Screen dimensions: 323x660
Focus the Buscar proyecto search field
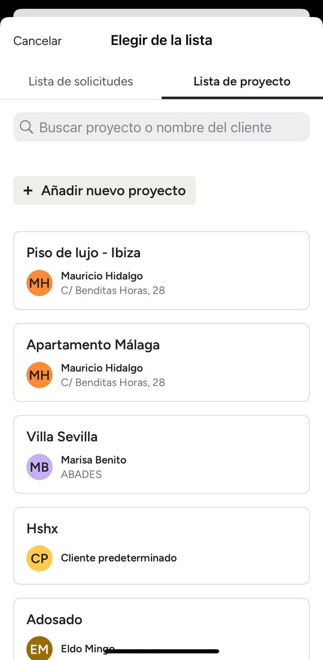(165, 127)
